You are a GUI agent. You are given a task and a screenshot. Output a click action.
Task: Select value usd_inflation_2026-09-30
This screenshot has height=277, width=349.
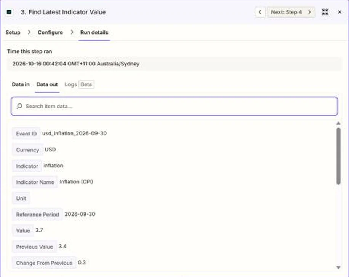[x=74, y=134]
